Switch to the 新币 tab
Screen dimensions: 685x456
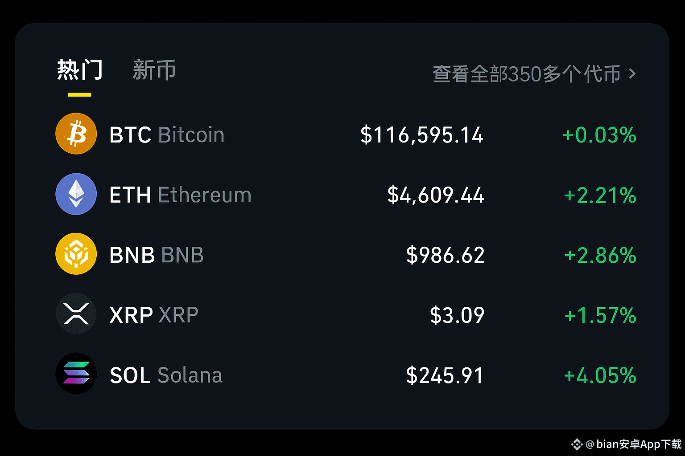click(154, 70)
